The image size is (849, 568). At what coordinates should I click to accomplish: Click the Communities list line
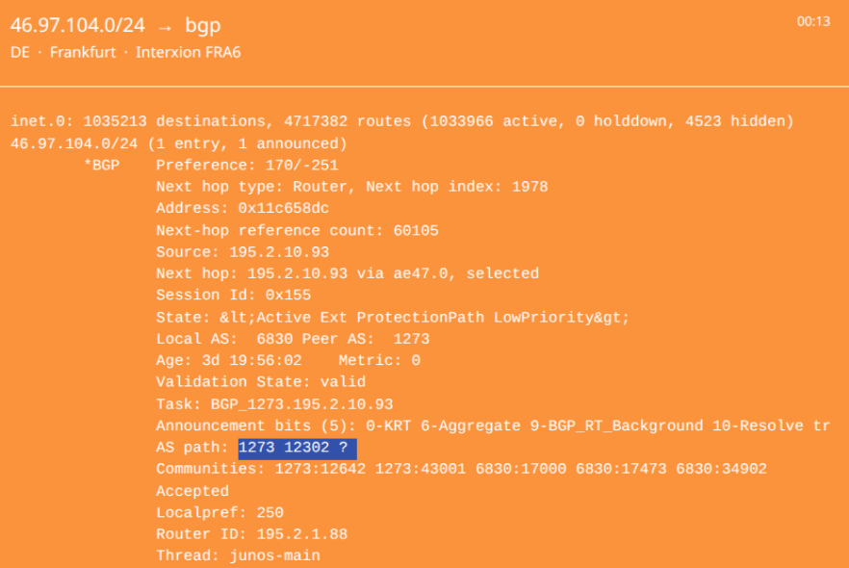461,469
